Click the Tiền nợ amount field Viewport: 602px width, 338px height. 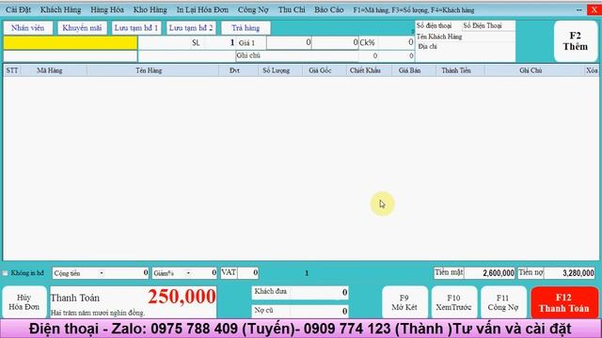click(570, 273)
